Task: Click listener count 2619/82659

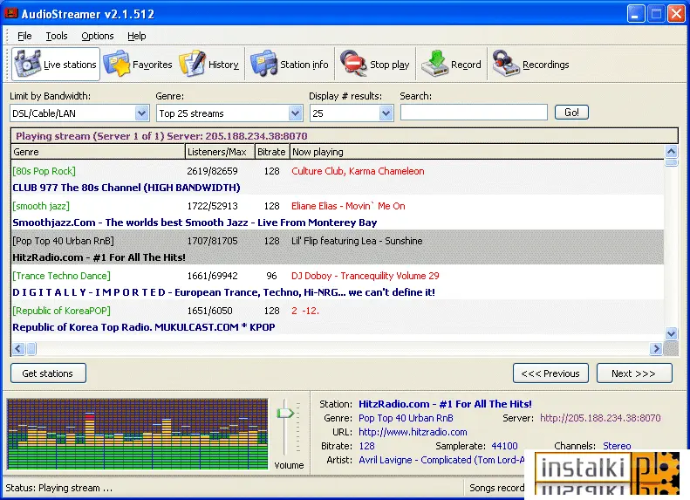Action: point(212,171)
